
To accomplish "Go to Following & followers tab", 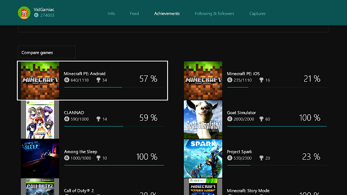I will coord(215,14).
